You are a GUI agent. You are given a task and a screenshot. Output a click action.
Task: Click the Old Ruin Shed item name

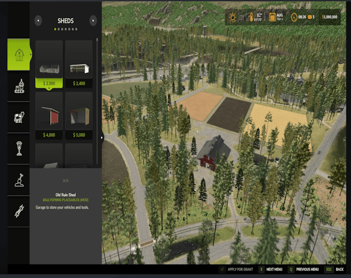click(66, 195)
